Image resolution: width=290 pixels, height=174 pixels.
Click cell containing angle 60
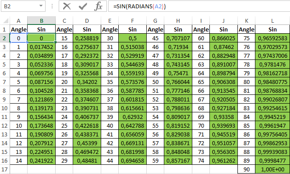coord(201,38)
